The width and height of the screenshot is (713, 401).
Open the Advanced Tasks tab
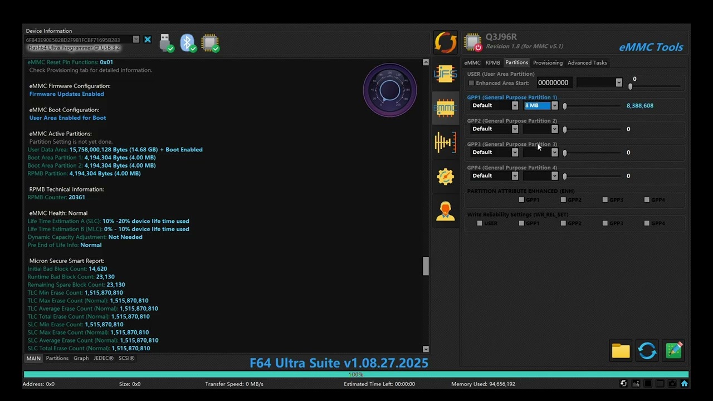pos(587,62)
